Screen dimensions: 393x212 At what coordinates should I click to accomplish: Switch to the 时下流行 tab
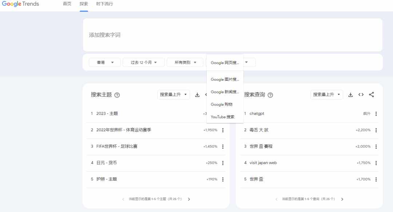(x=104, y=4)
